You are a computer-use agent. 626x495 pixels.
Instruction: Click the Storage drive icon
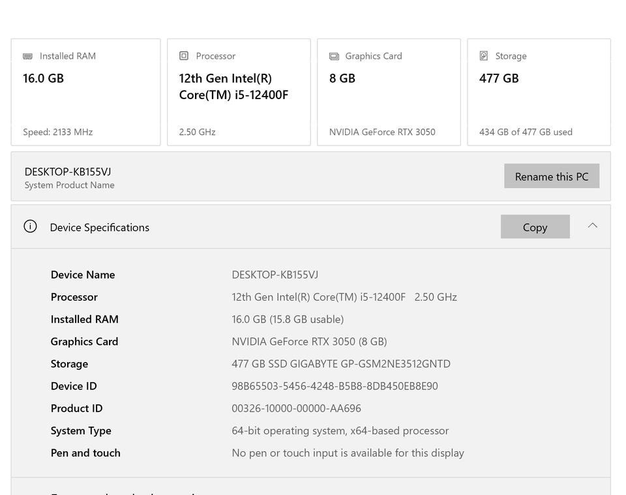484,56
